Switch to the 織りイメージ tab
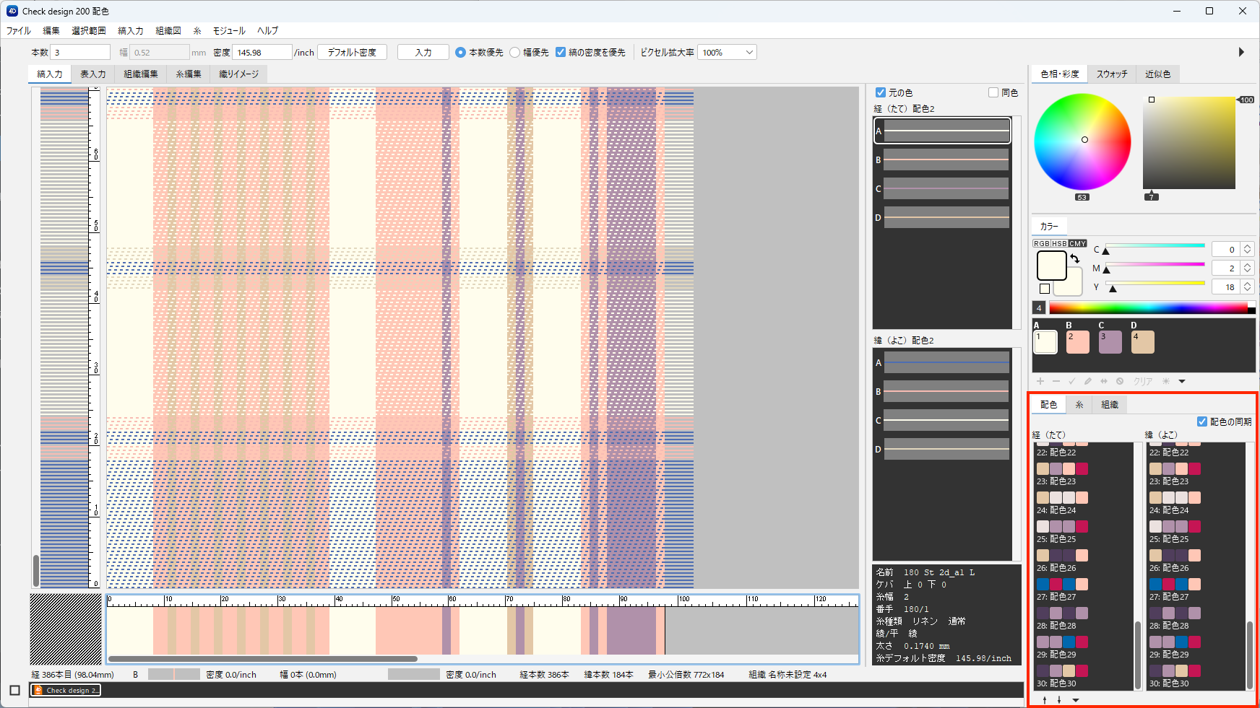This screenshot has height=708, width=1260. [238, 74]
